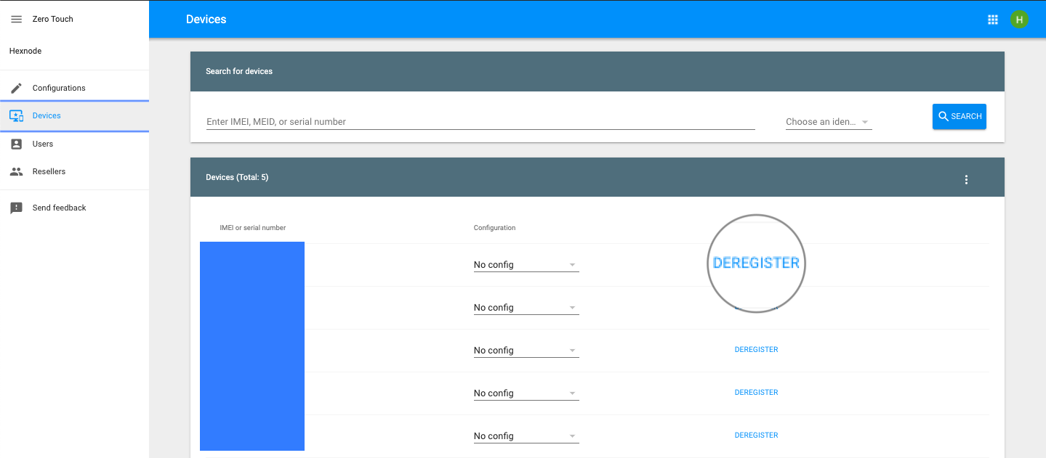Select the Configurations pencil icon
1046x458 pixels.
pos(16,87)
